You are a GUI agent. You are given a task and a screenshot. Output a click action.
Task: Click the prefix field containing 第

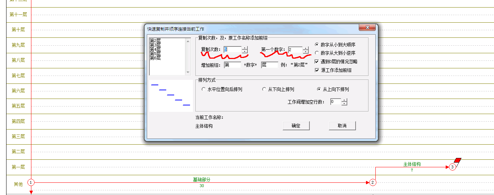pos(233,65)
